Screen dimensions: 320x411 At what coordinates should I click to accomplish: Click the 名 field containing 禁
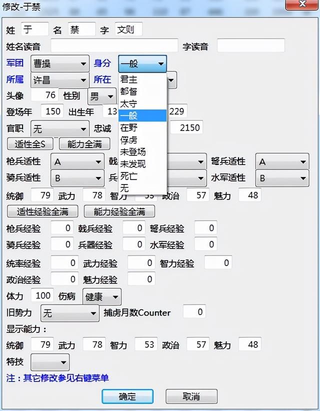coord(81,29)
